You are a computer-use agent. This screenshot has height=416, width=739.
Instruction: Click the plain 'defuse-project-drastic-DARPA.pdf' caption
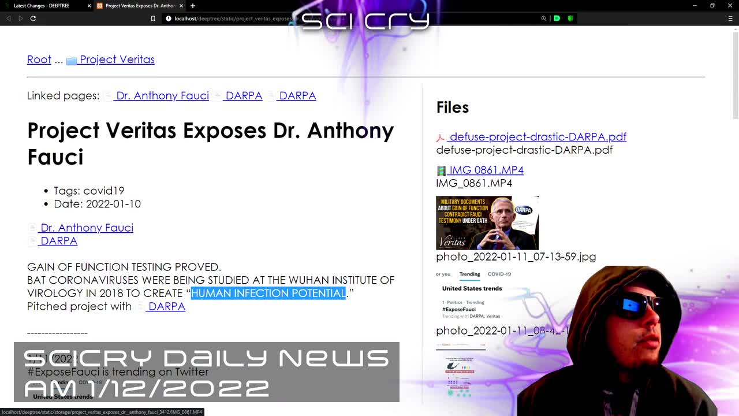point(524,150)
